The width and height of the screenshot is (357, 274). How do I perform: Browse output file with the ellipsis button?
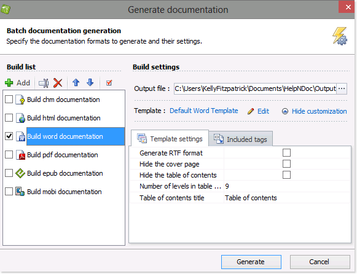(342, 88)
